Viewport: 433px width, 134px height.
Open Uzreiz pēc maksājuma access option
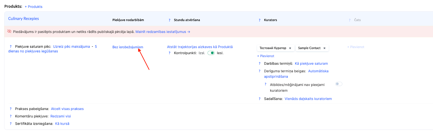point(71,47)
